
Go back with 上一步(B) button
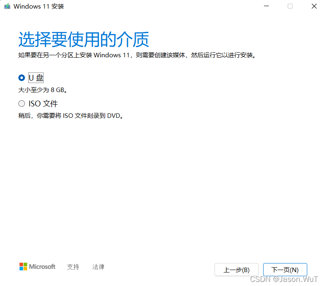(237, 270)
